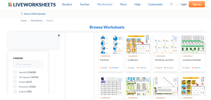The width and height of the screenshot is (211, 100).
Task: Go to the Worksheets nav item
Action: tap(105, 4)
